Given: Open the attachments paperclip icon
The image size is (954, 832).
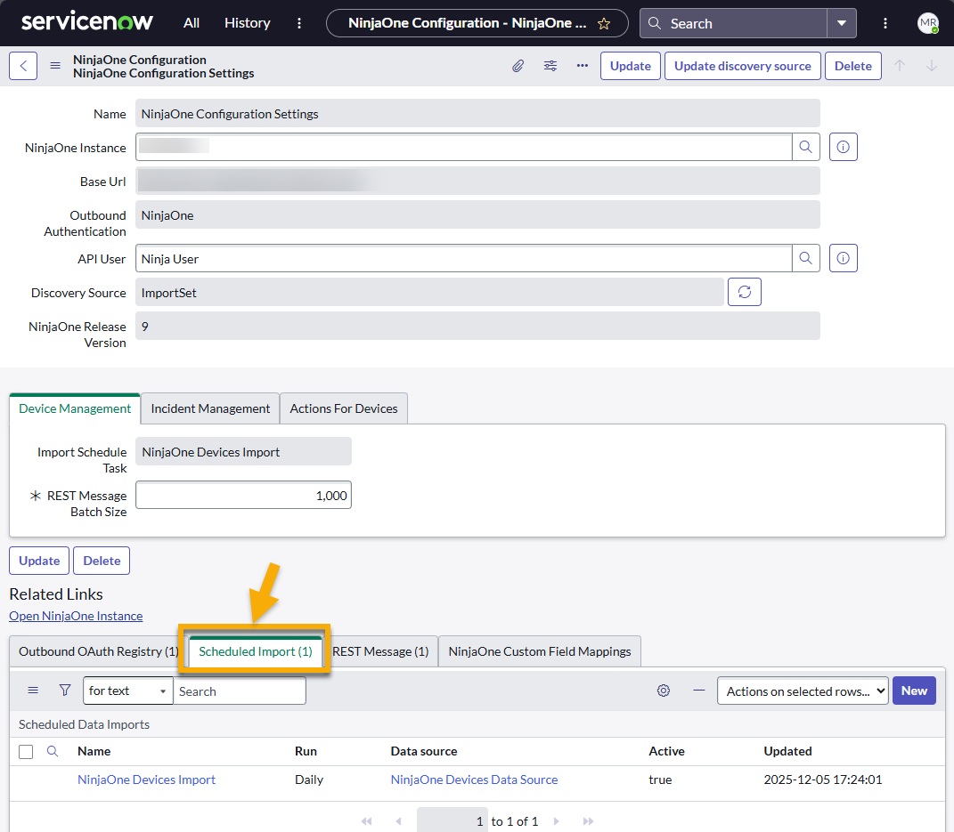Looking at the screenshot, I should (x=518, y=66).
